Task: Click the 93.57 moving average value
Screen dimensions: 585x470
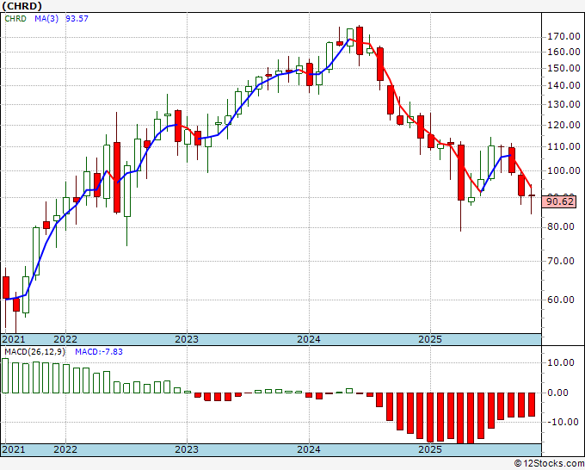Action: click(x=77, y=19)
